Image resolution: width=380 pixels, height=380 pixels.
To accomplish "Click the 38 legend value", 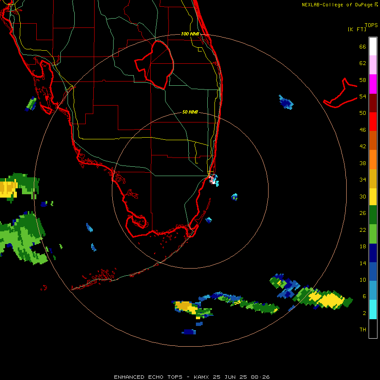I will tap(363, 163).
